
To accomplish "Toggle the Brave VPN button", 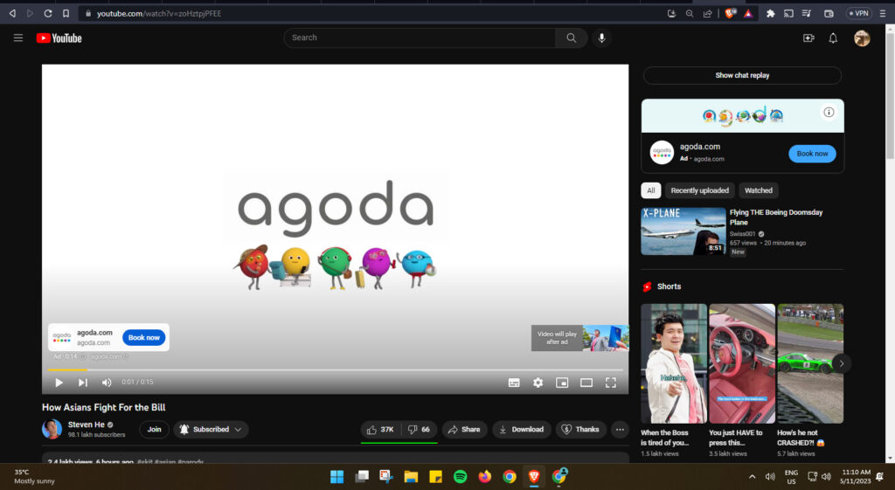I will [x=859, y=13].
